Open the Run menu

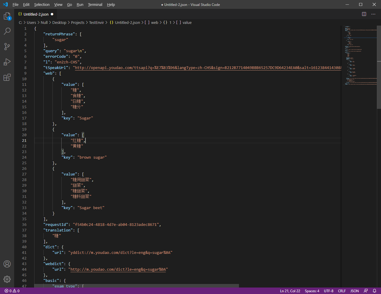(80, 4)
